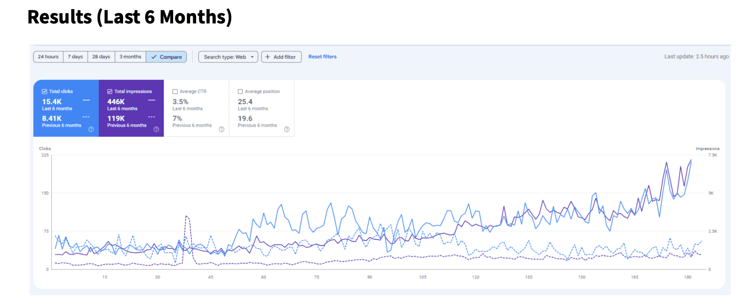Switch to the 7 days range

[75, 57]
